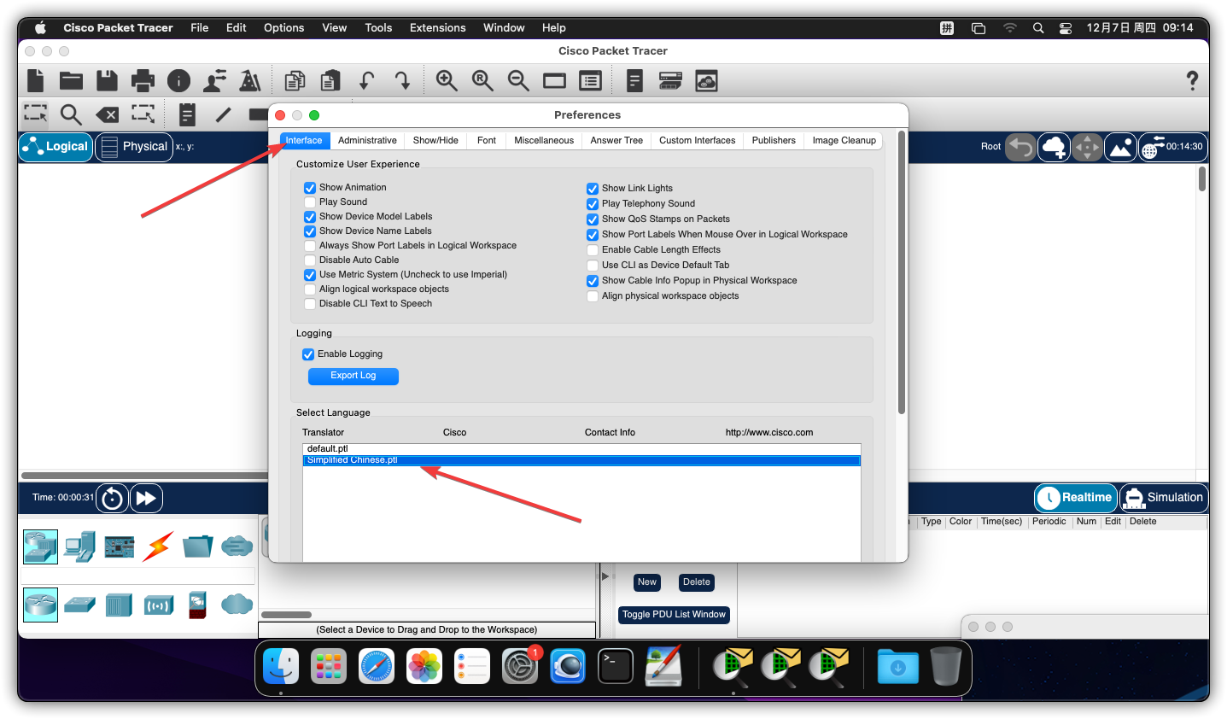Save the project with the floppy disk icon
Screen dimensions: 1227x719
[107, 81]
